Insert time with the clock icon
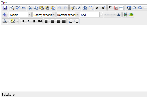 coord(134,8)
